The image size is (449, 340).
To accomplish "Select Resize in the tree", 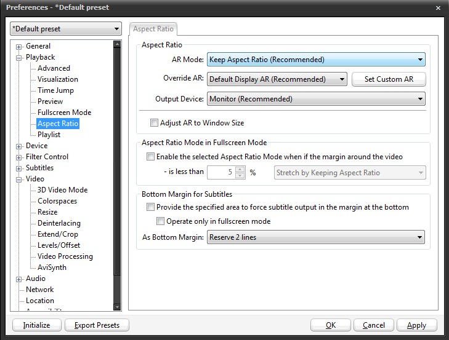I will pyautogui.click(x=47, y=212).
